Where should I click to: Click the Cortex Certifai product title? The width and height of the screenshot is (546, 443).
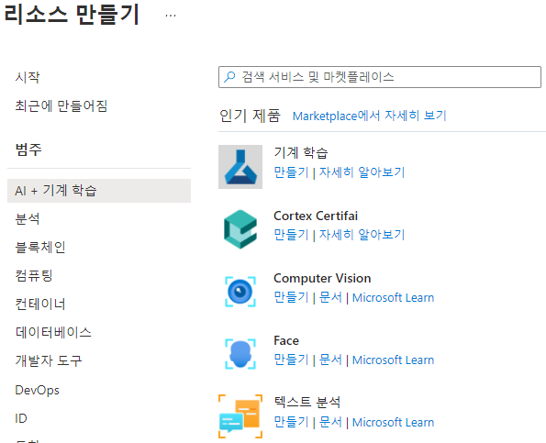click(x=316, y=216)
